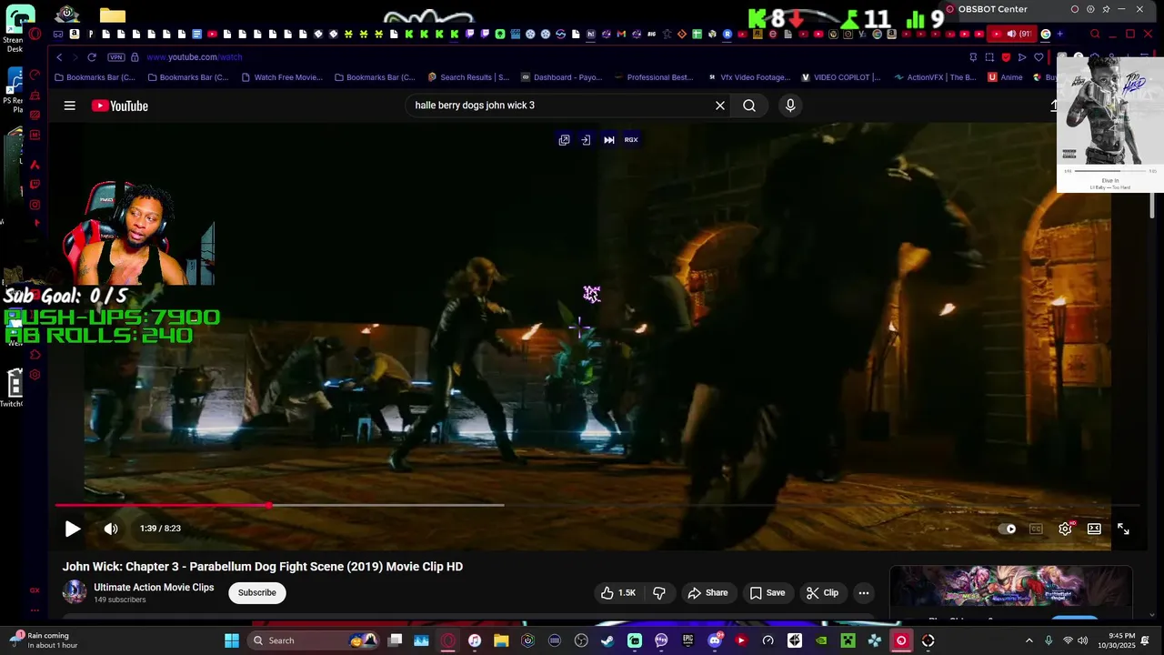Open the Rain coming weather widget
The height and width of the screenshot is (655, 1164).
pos(44,640)
